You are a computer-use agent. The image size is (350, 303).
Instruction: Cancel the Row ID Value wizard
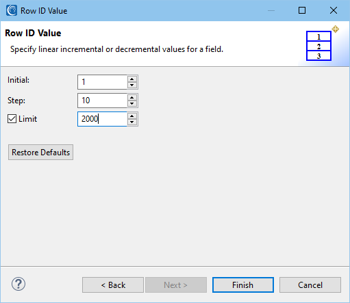coord(310,285)
